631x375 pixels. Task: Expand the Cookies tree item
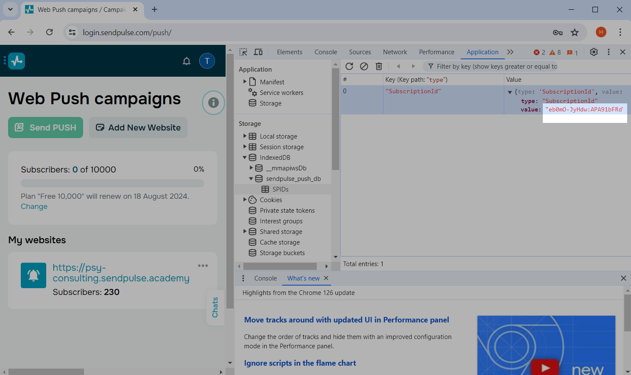245,200
